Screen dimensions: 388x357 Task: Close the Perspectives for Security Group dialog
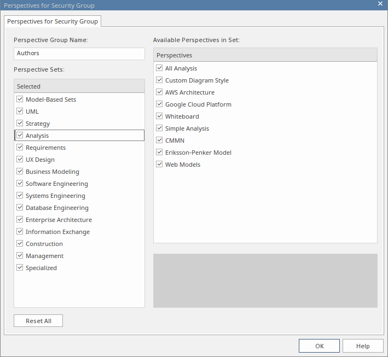(380, 4)
